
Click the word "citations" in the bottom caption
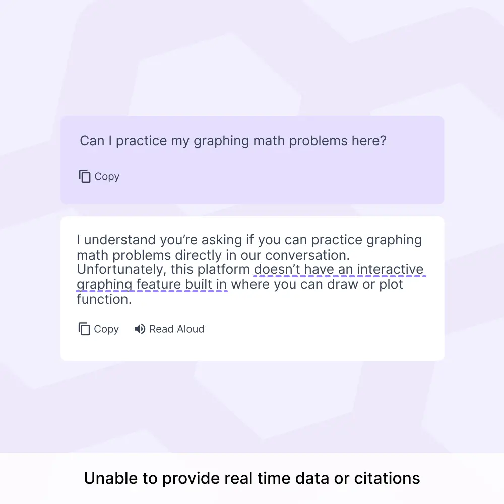pyautogui.click(x=387, y=478)
